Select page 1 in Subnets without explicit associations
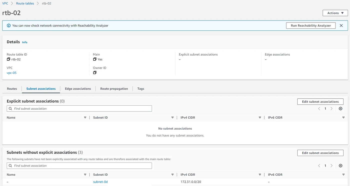Viewport: 350px width, 186px height. click(325, 166)
